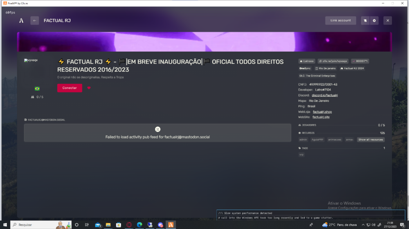Expand list with Show all resources

pyautogui.click(x=371, y=140)
